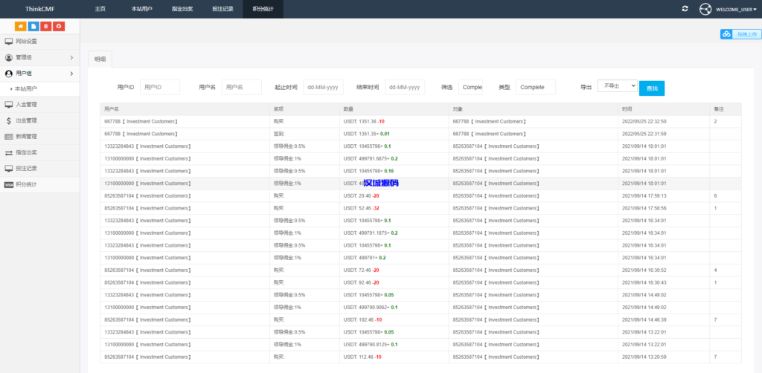Open the WELCOME_USER account dropdown
Viewport: 762px width, 373px height.
point(736,9)
